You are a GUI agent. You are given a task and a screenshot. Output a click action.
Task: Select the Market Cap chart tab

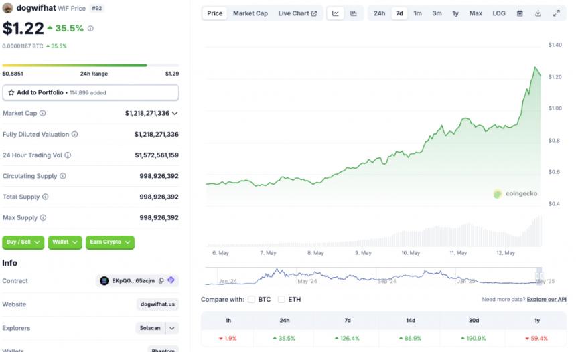[x=250, y=13]
